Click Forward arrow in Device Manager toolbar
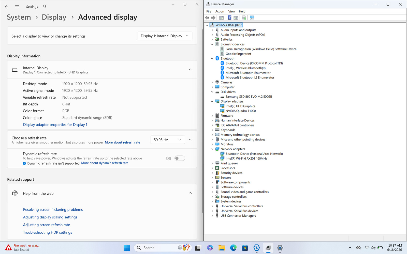 [213, 18]
